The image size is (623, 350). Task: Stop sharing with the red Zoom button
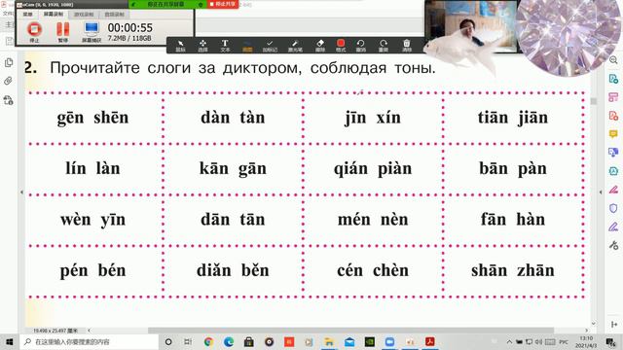(223, 4)
